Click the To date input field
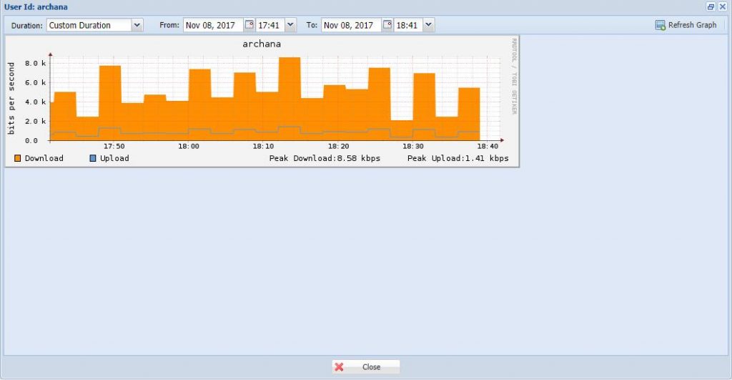732x380 pixels. [x=351, y=25]
